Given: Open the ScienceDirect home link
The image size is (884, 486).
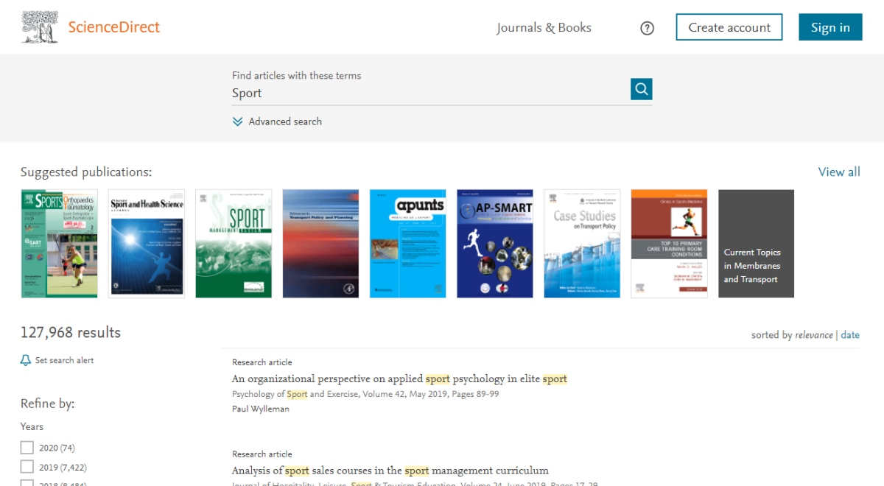Looking at the screenshot, I should 113,27.
